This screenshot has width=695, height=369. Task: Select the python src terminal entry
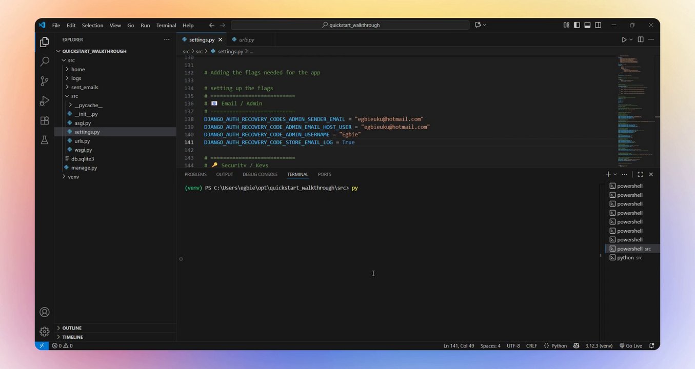[632, 258]
